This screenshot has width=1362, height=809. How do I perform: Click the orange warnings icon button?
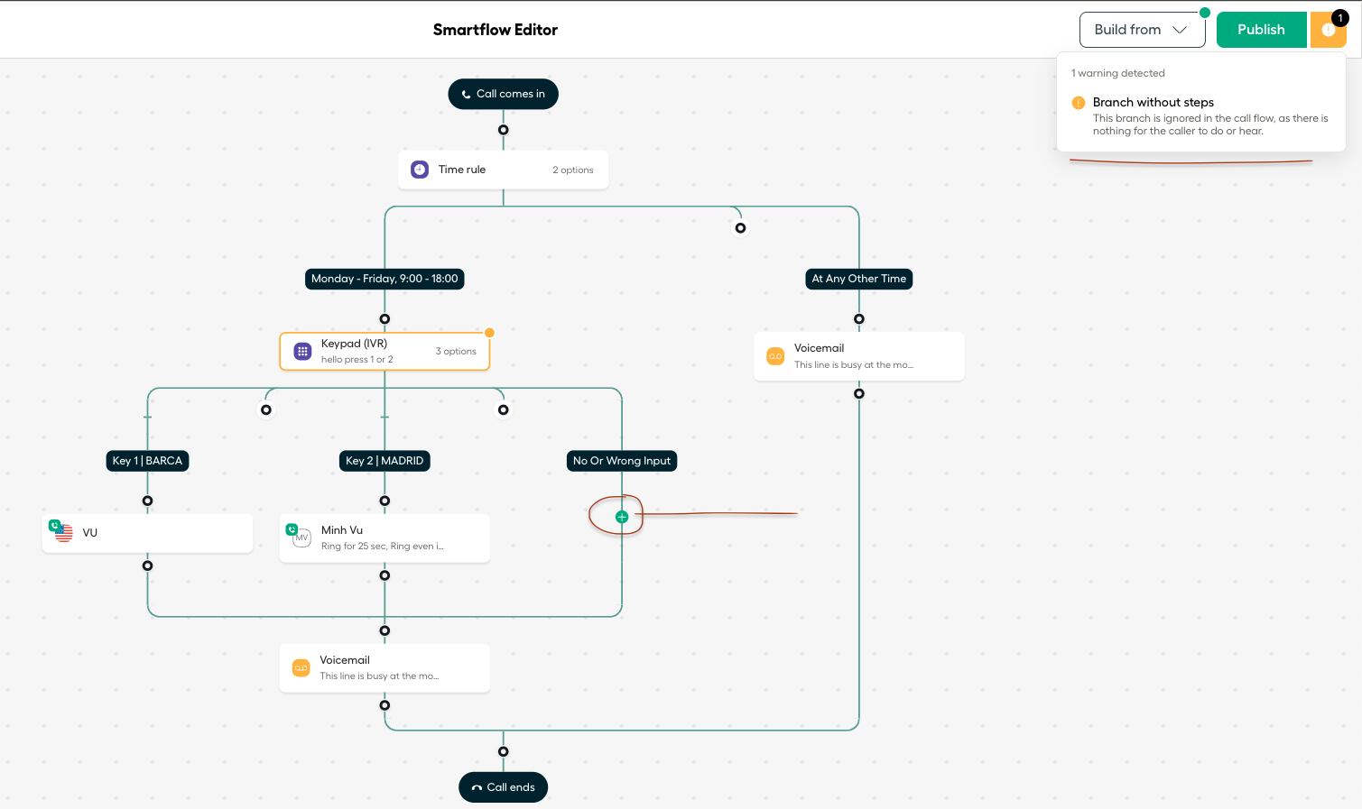1328,30
